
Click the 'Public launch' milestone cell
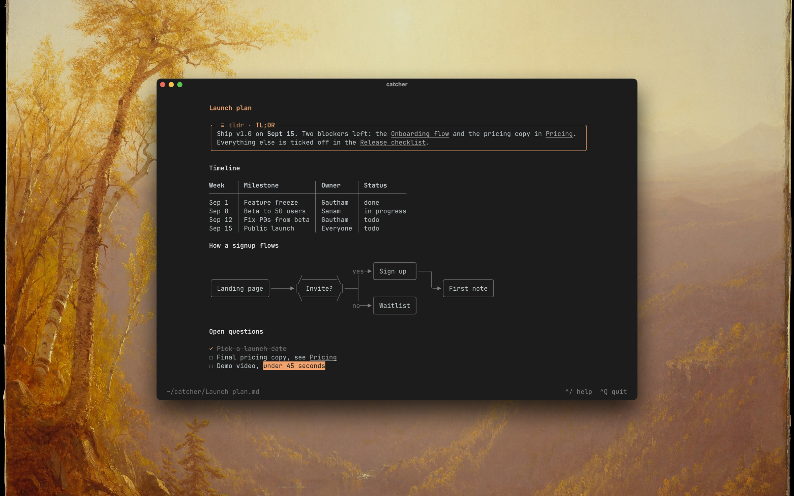269,228
